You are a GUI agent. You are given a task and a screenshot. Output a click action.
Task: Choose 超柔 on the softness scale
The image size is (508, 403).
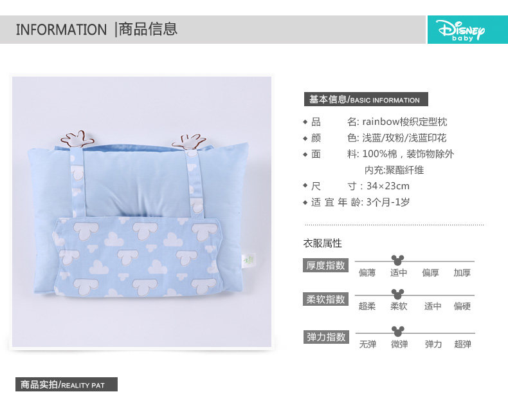point(367,306)
